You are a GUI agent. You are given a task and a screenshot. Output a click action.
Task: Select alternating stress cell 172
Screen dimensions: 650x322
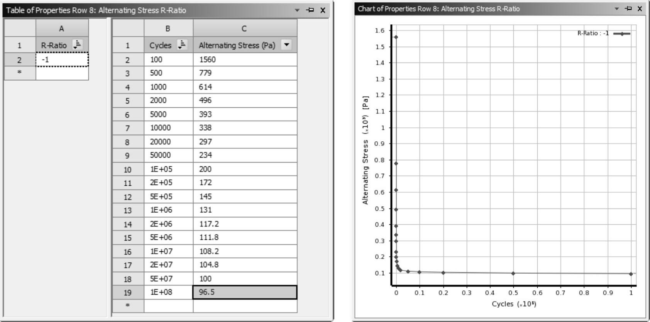[245, 183]
